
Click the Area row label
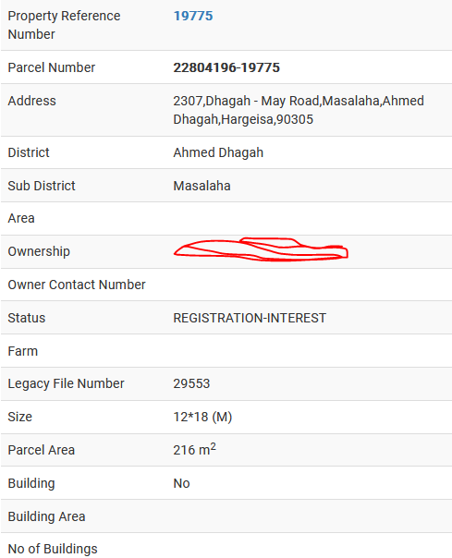pos(21,218)
